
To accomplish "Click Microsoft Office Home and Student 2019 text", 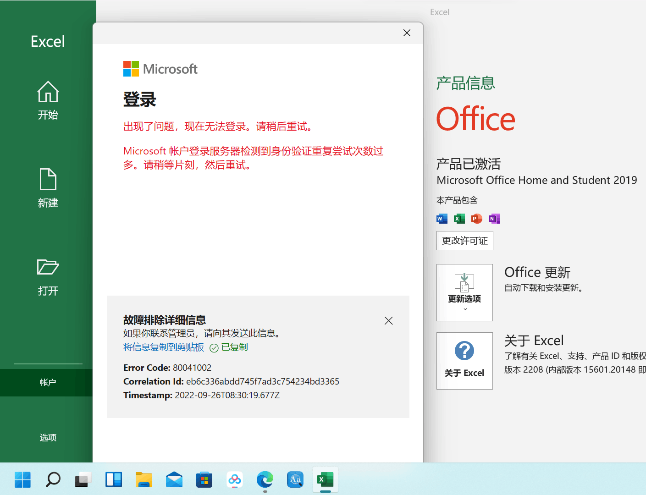I will (537, 180).
